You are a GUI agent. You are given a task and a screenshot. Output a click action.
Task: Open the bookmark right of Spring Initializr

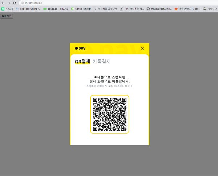pos(105,9)
